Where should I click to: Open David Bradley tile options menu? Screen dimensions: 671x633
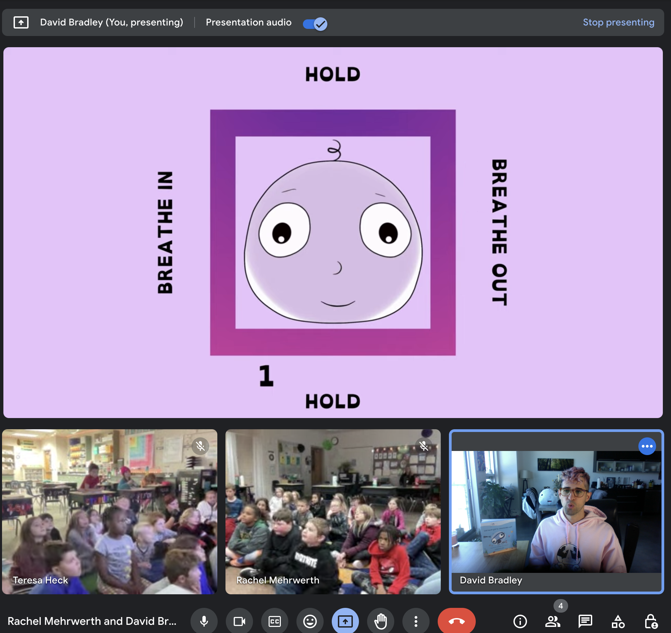pyautogui.click(x=647, y=446)
